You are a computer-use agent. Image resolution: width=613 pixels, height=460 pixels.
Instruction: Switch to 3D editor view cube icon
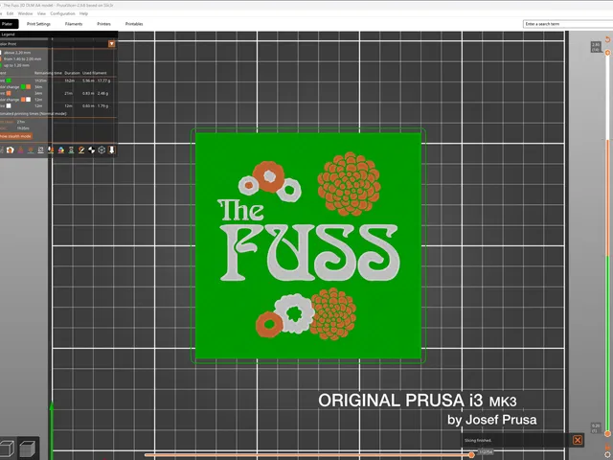tap(8, 448)
